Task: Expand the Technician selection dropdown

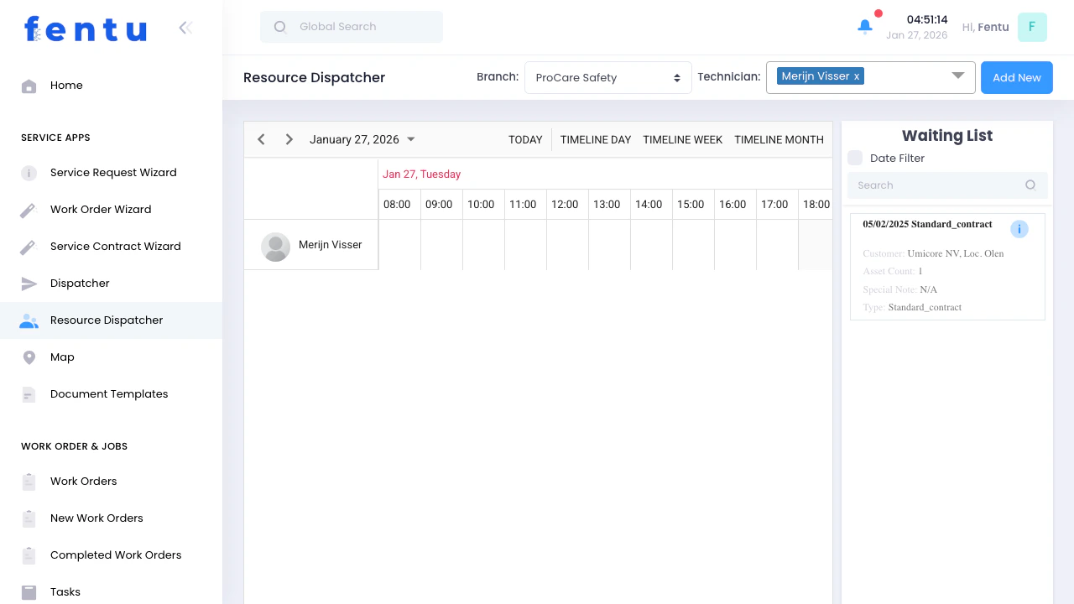Action: click(x=958, y=76)
